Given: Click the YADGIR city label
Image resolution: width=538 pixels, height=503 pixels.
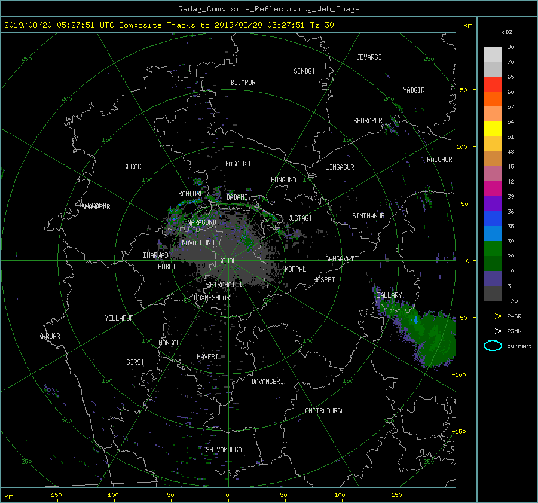Looking at the screenshot, I should tap(414, 90).
